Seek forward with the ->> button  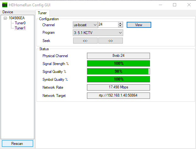(110, 41)
